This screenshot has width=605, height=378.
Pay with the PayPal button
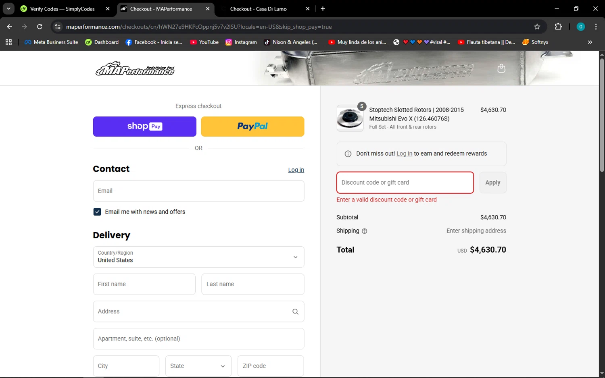coord(252,127)
